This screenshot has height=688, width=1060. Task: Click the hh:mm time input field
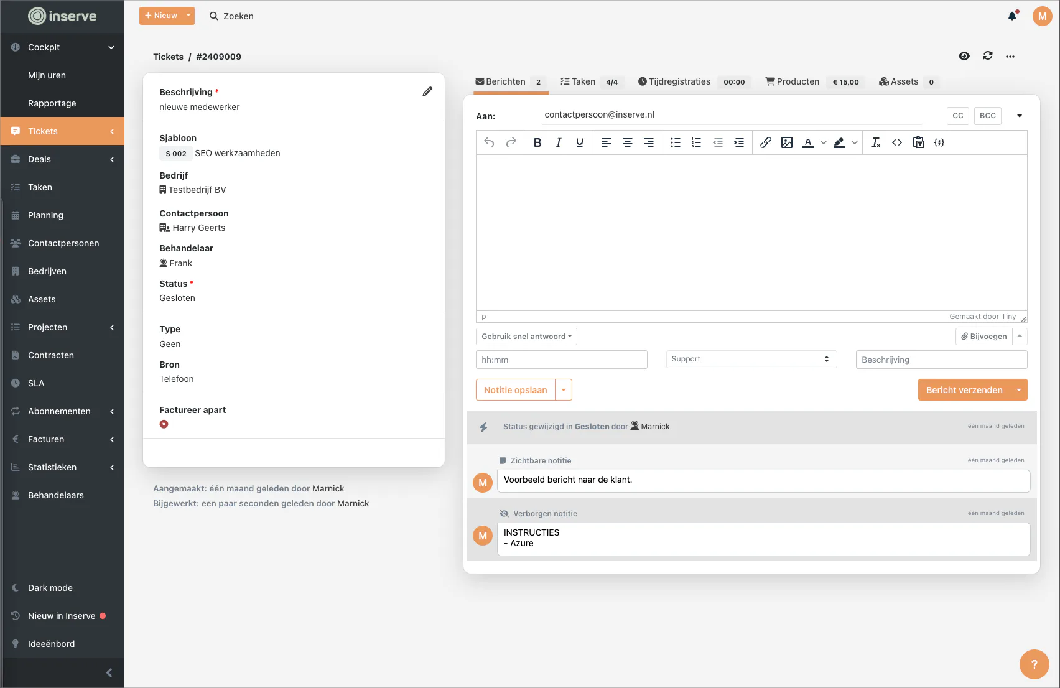(x=562, y=360)
